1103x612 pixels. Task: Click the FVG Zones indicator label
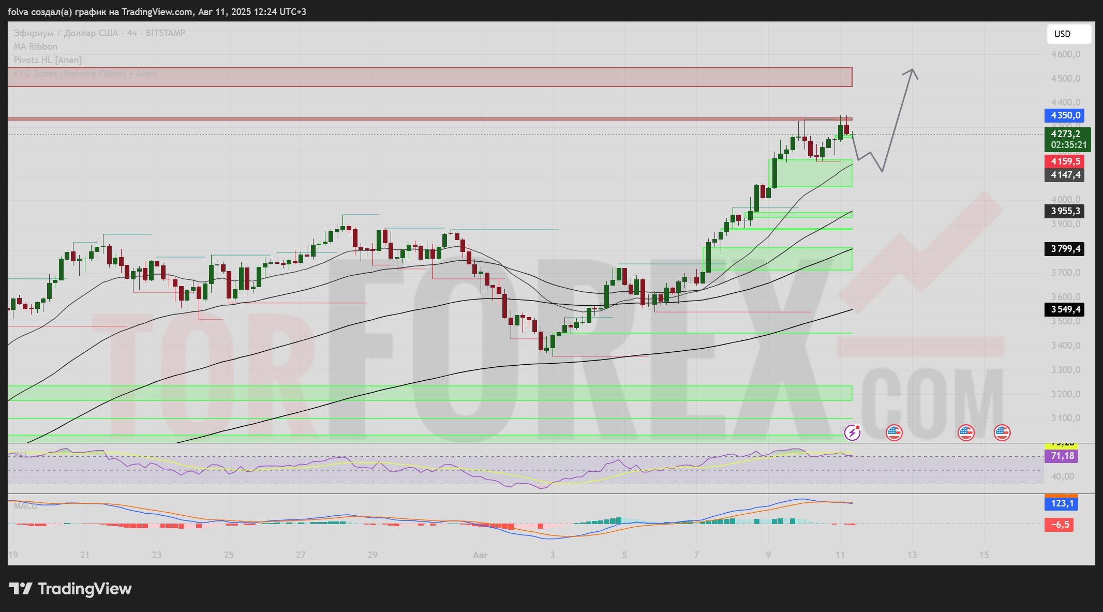click(x=85, y=73)
